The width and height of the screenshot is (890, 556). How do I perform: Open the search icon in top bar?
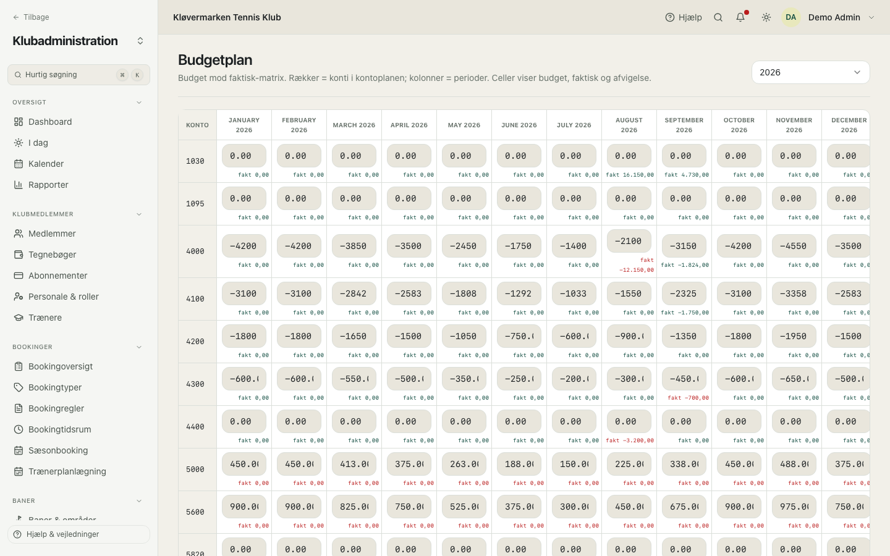point(718,17)
